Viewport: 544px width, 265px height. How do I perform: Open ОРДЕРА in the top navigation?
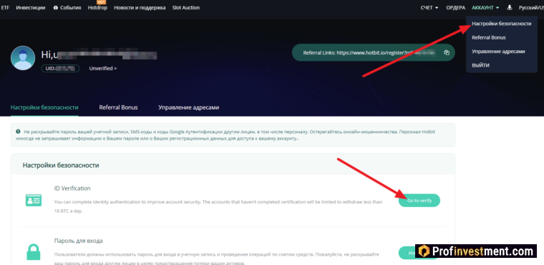[x=455, y=8]
